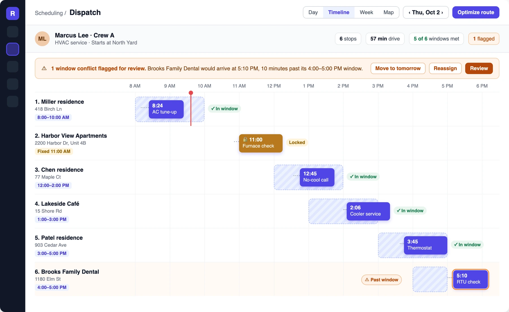Select the 2:06 Cooler service block
509x312 pixels.
point(368,211)
